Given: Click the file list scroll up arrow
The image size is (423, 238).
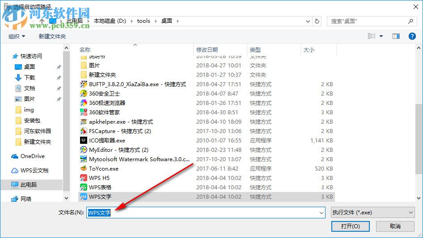Looking at the screenshot, I should point(419,48).
